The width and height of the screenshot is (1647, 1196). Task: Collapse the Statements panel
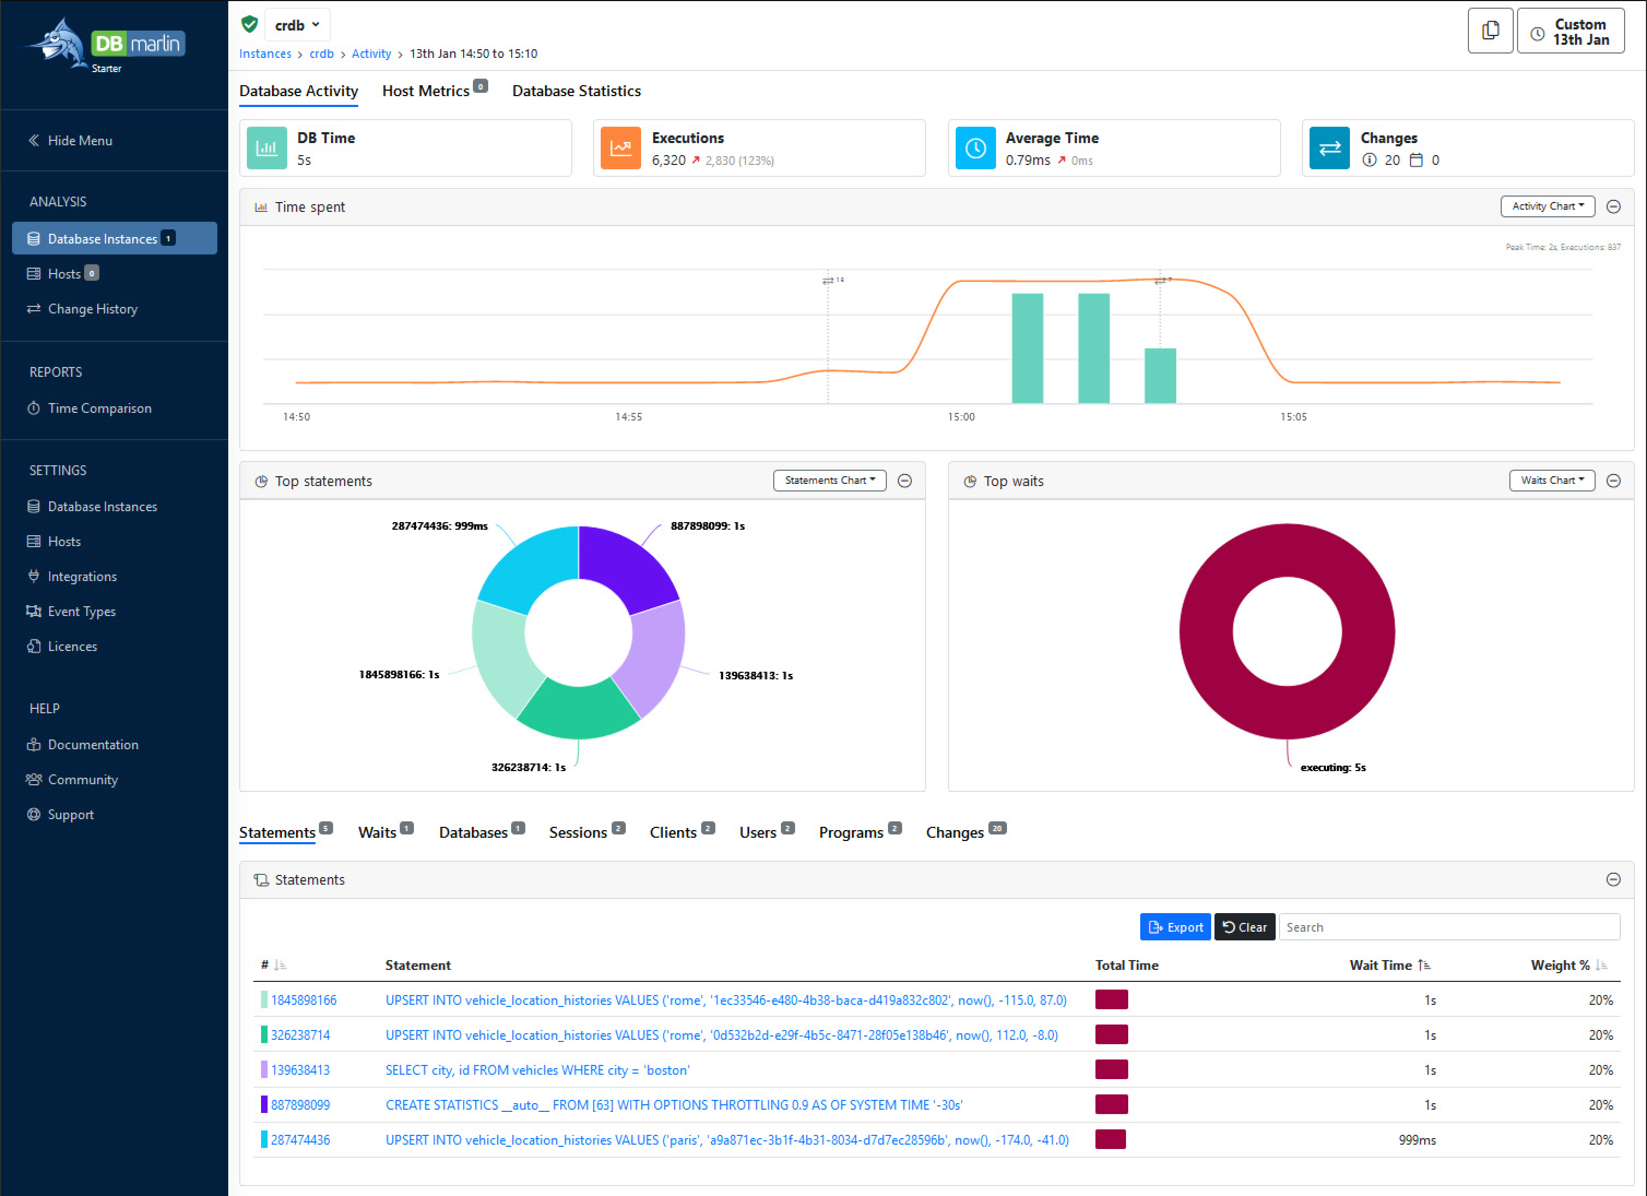click(x=1614, y=879)
